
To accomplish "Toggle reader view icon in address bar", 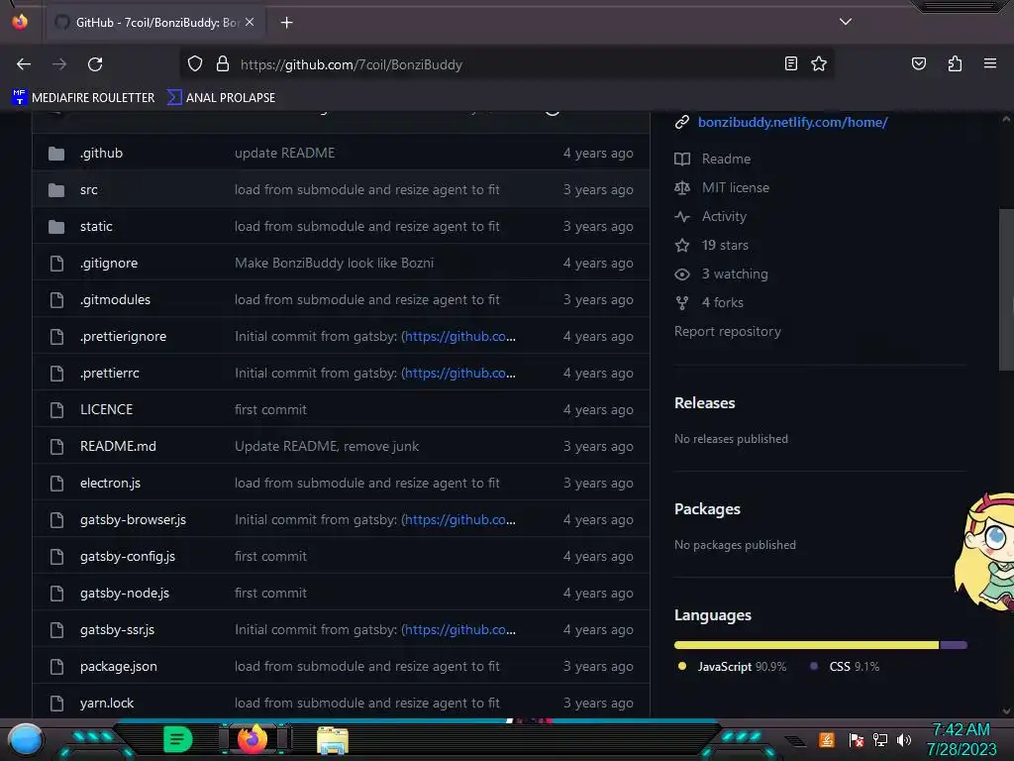I will (790, 63).
